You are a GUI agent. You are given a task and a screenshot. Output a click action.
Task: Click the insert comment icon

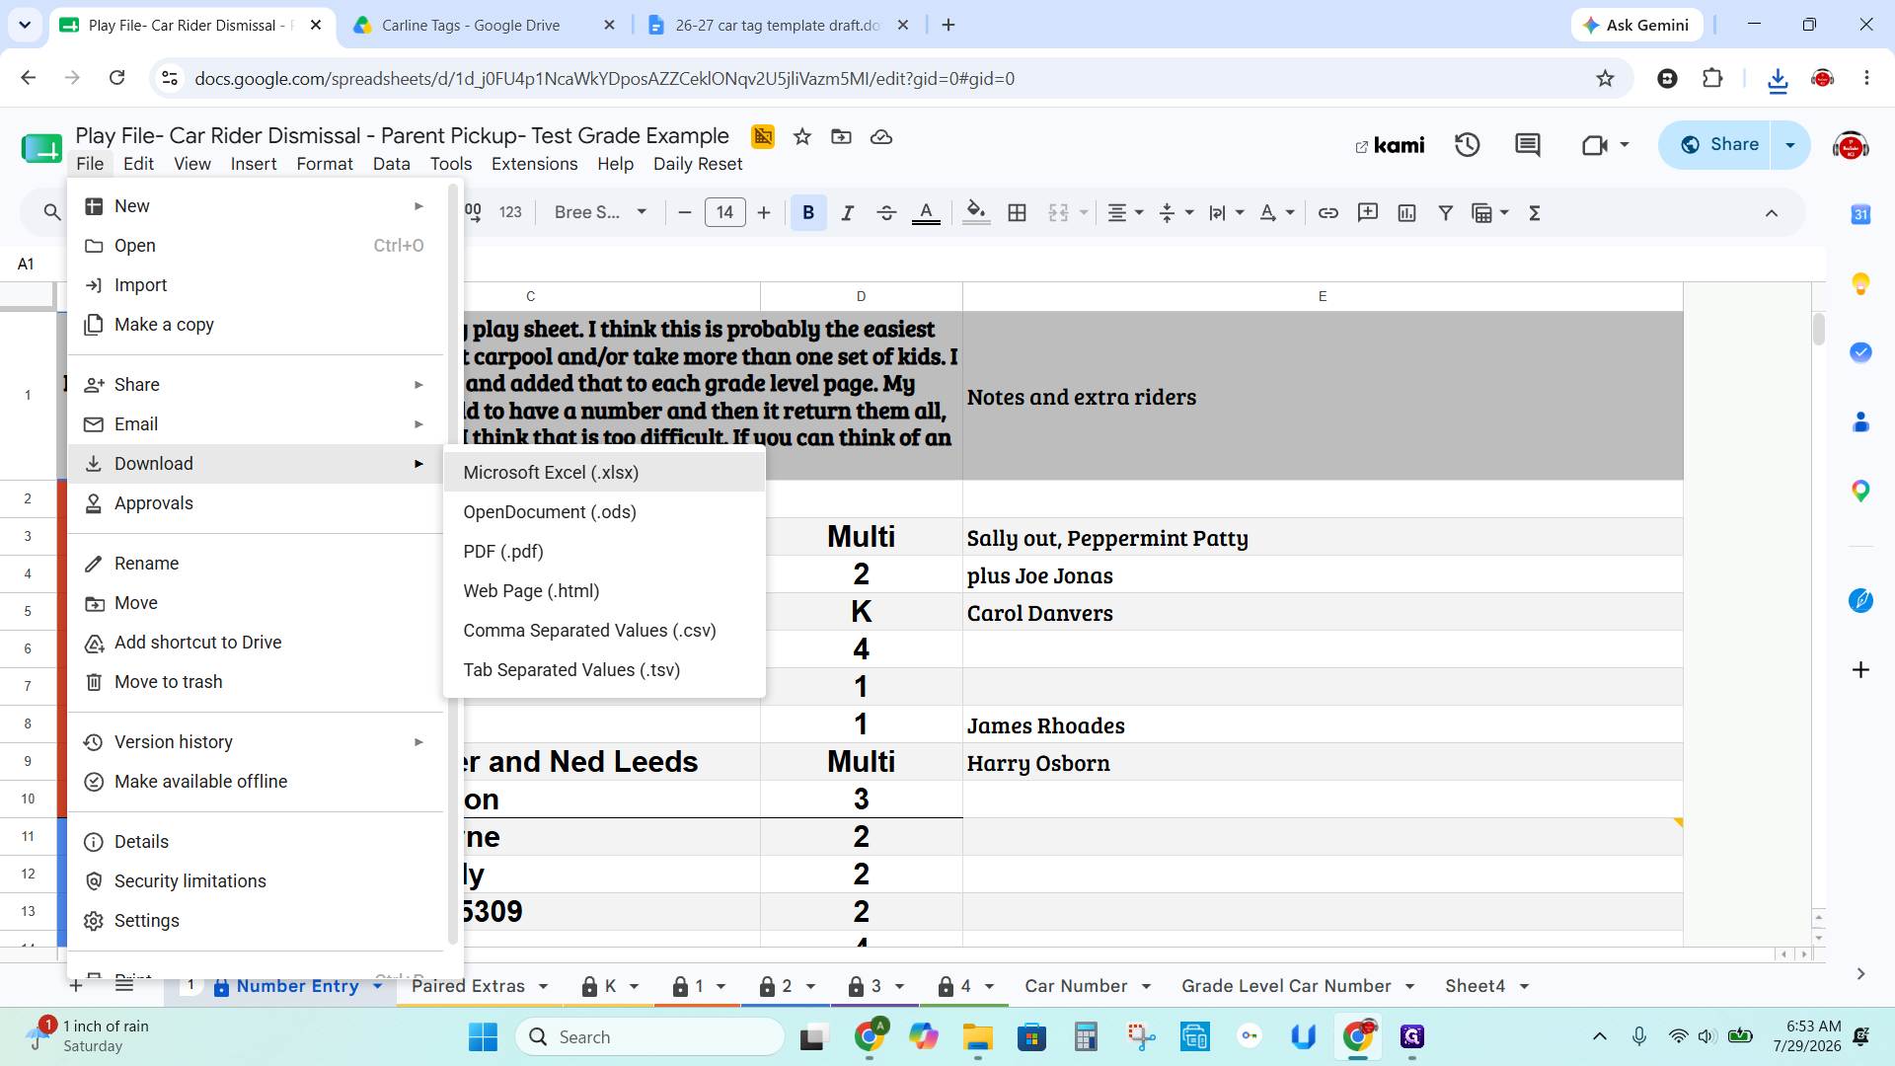click(1368, 212)
